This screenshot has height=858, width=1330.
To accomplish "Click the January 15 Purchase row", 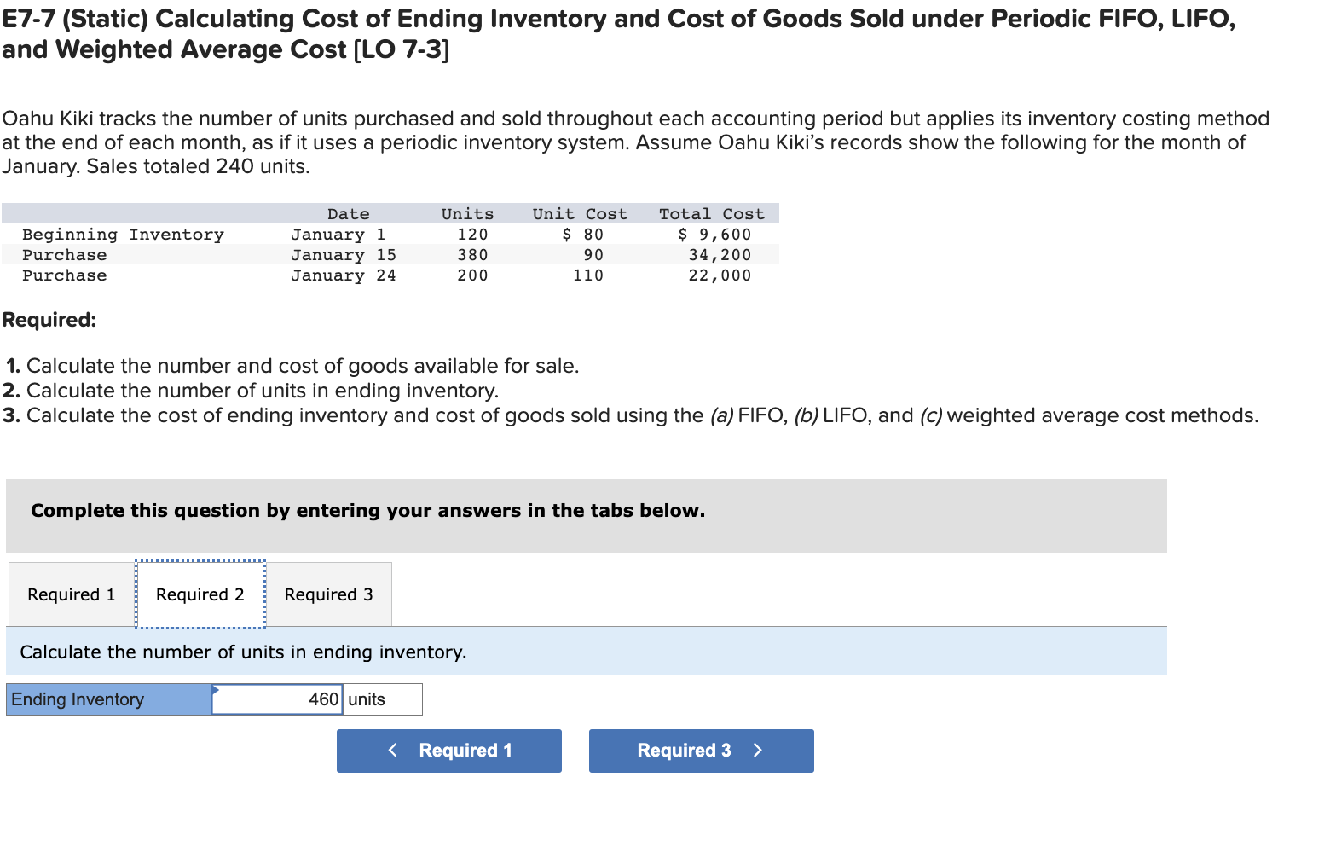I will (x=256, y=254).
